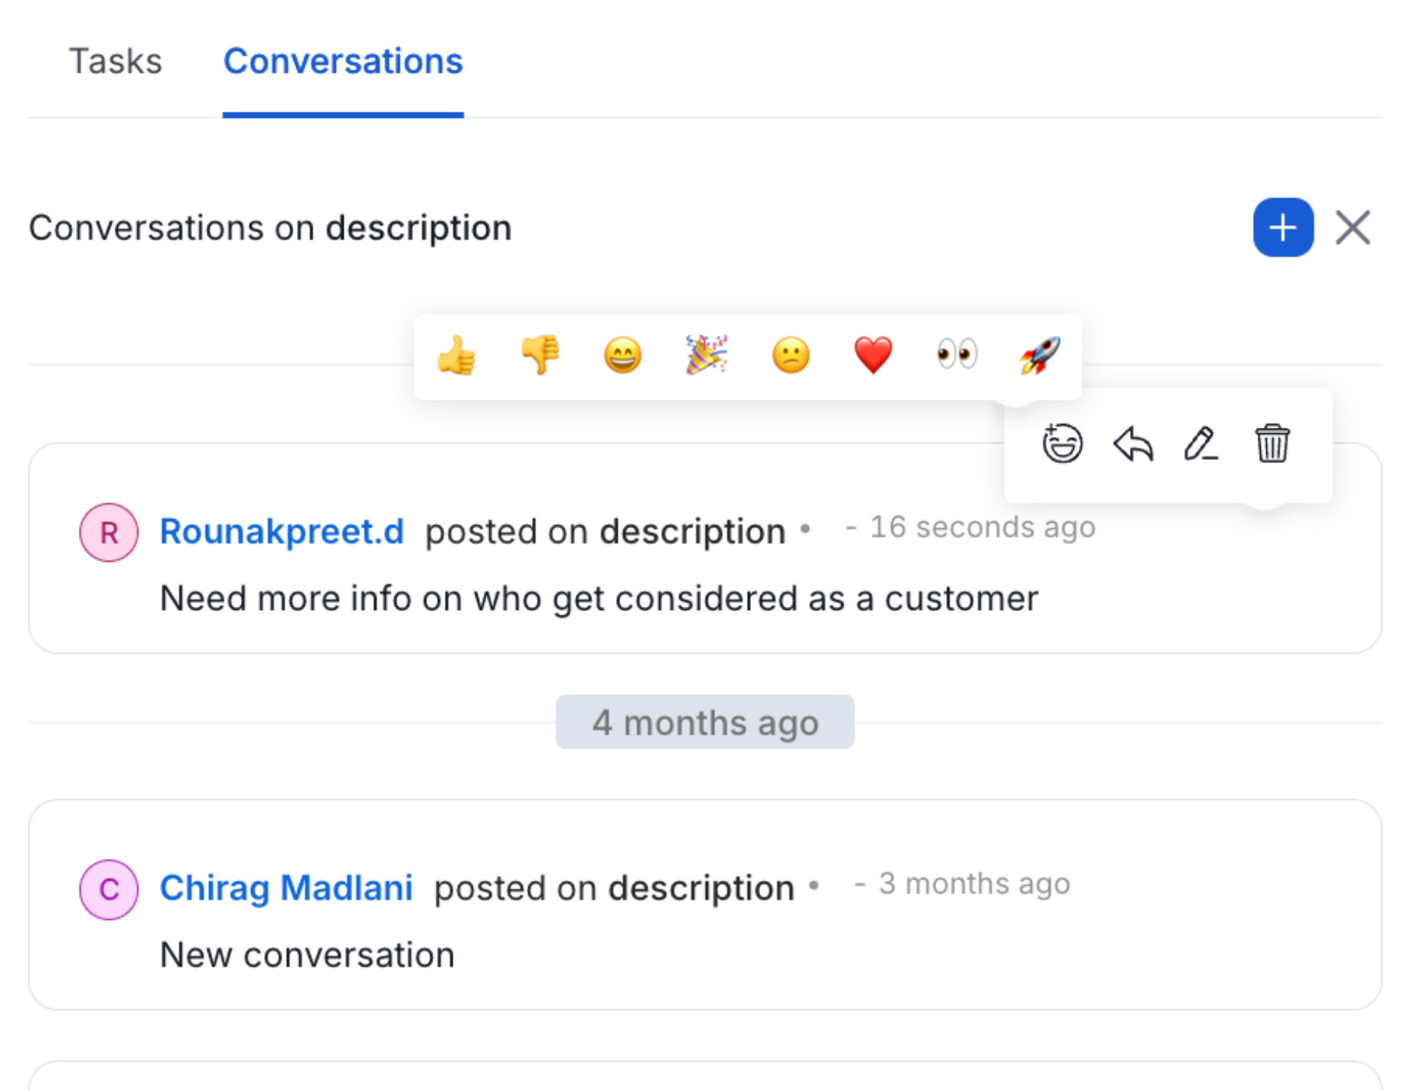Switch to the Tasks tab

[115, 61]
